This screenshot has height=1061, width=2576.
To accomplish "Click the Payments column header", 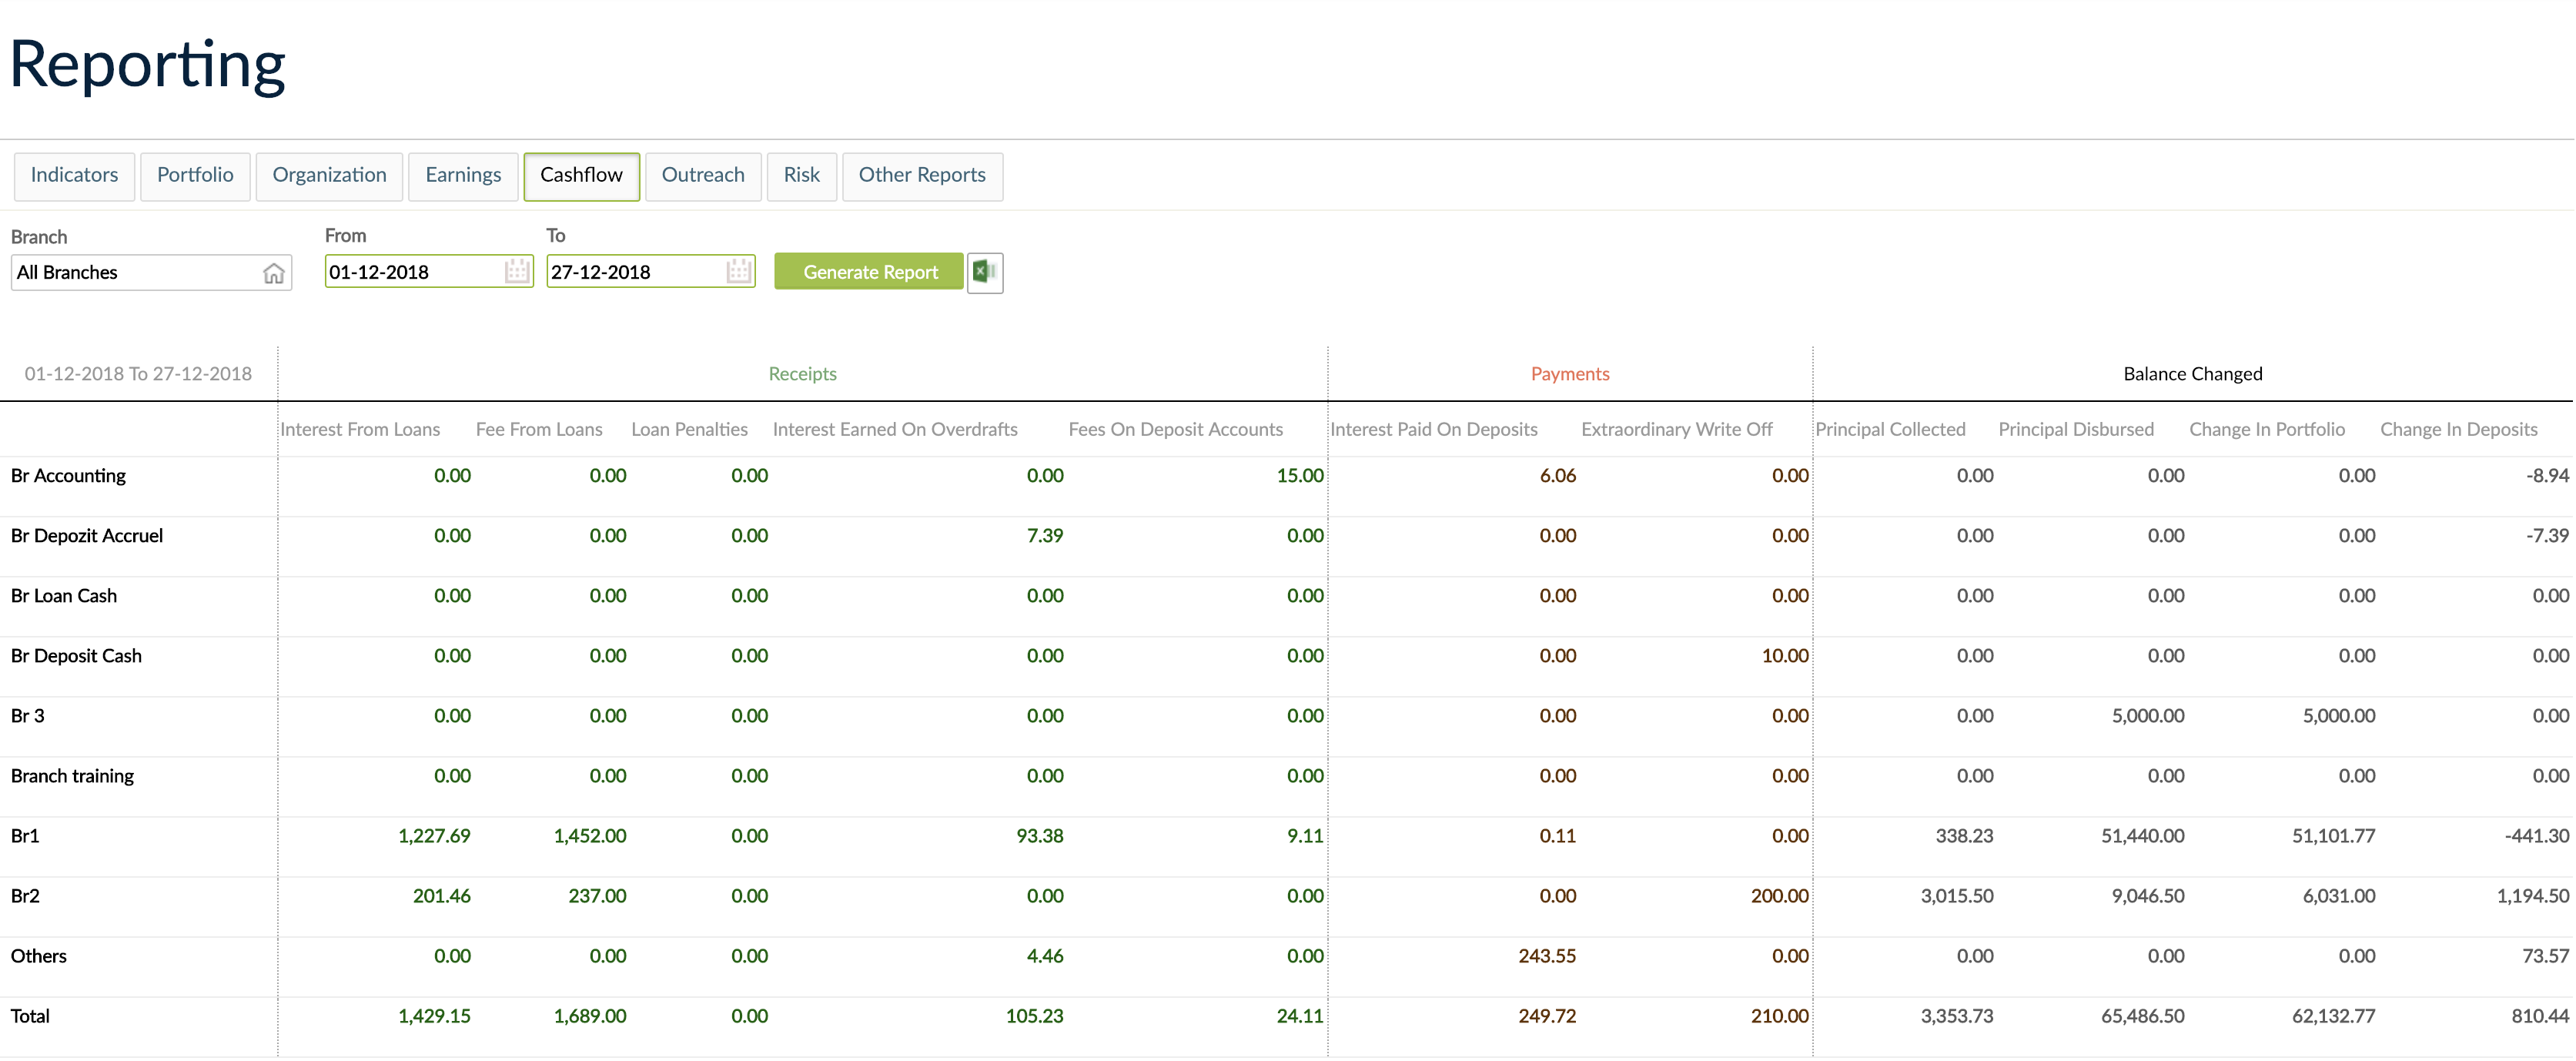I will (x=1569, y=373).
